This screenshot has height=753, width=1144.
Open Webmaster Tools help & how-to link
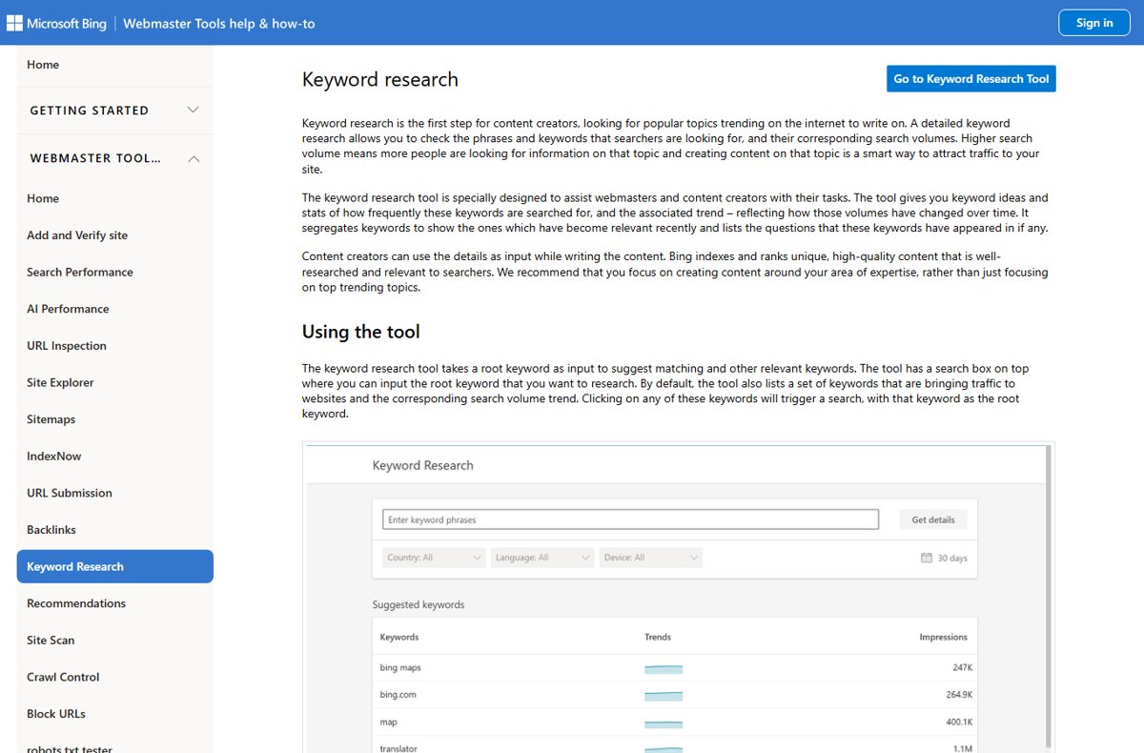click(x=219, y=23)
